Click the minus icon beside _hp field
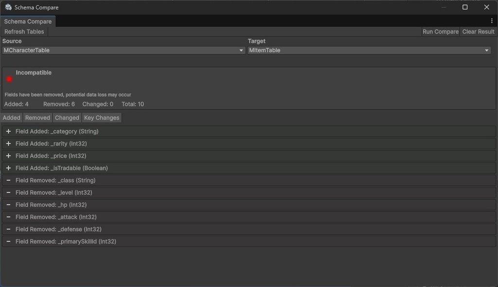 coord(8,205)
